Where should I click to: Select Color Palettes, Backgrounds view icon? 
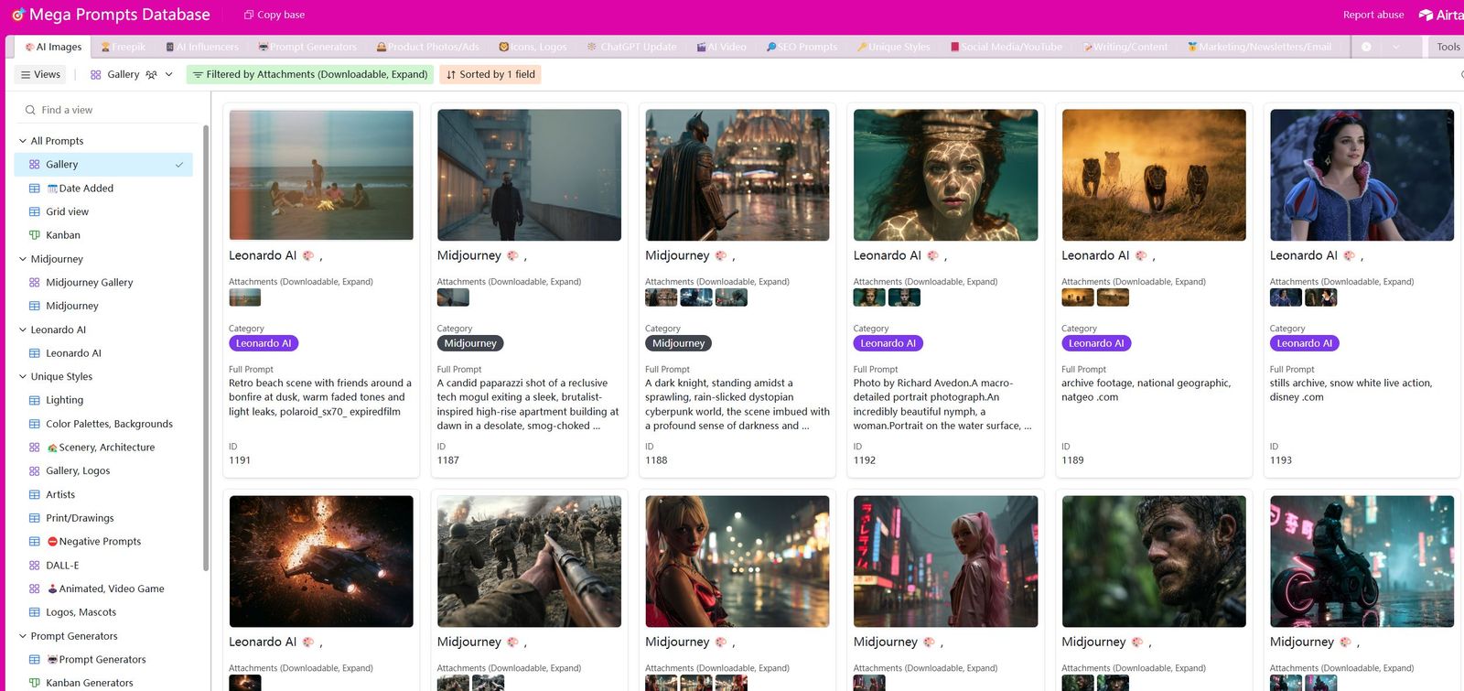tap(35, 424)
